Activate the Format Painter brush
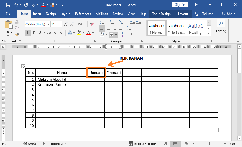The image size is (242, 147). pos(17,34)
